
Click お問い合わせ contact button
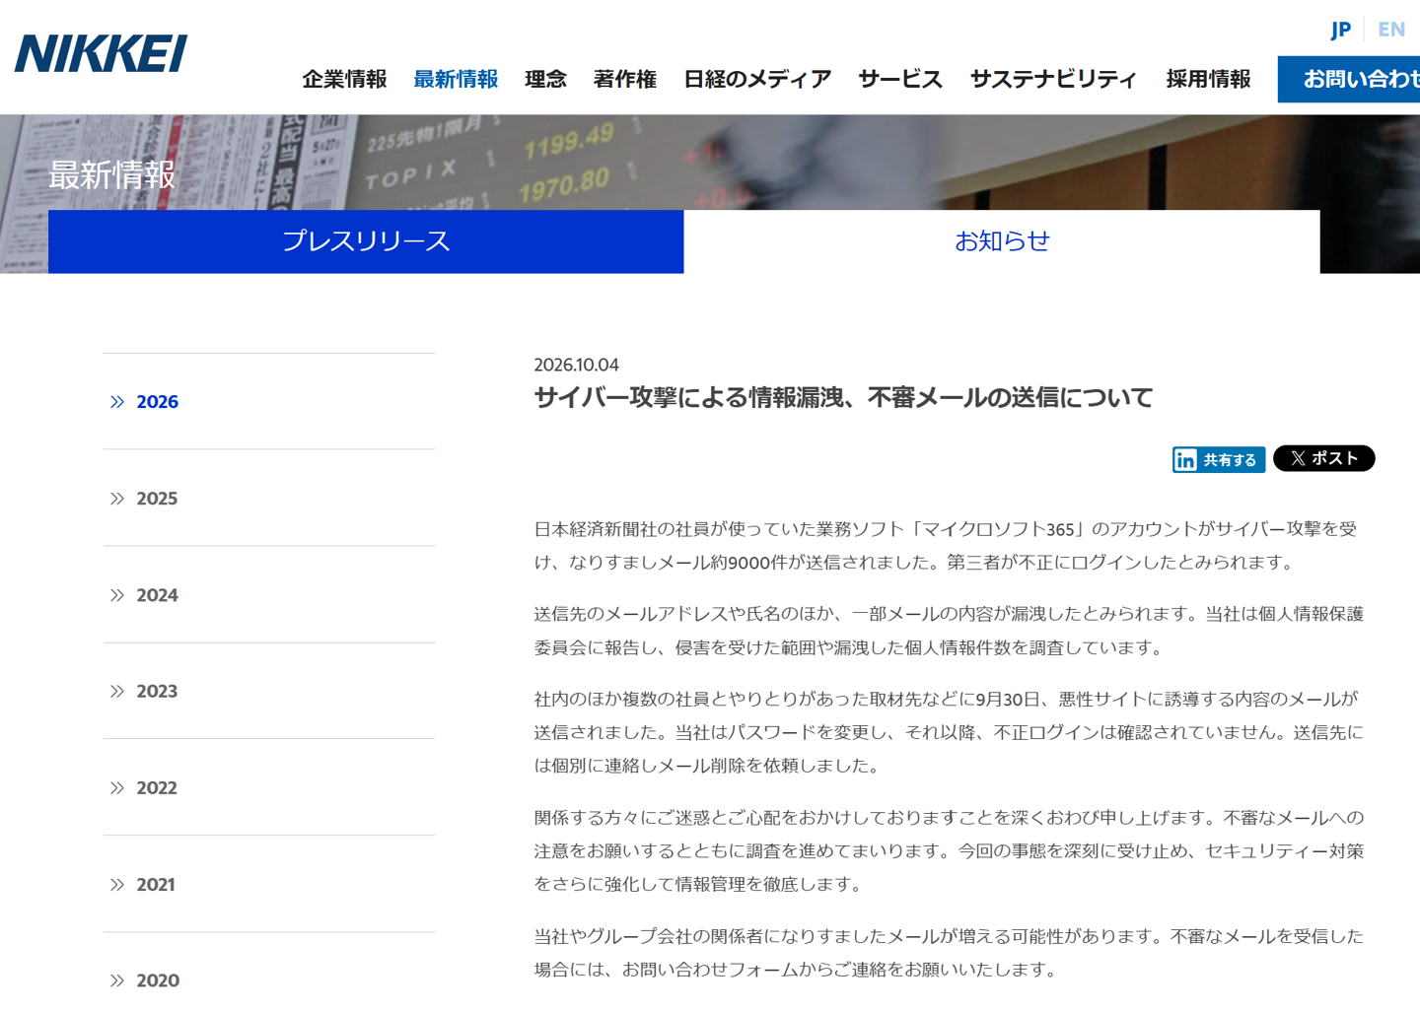point(1349,79)
